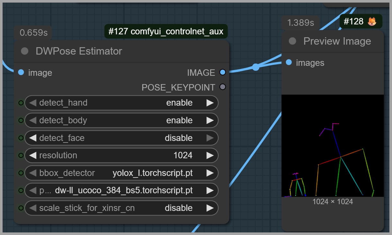Click the images input connector on Preview

(x=289, y=63)
